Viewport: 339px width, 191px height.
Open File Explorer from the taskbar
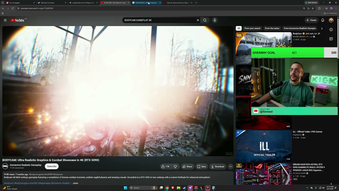(179, 188)
